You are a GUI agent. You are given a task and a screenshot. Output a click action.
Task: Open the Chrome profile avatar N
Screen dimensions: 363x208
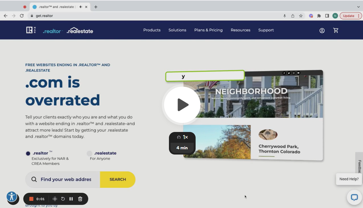(335, 16)
